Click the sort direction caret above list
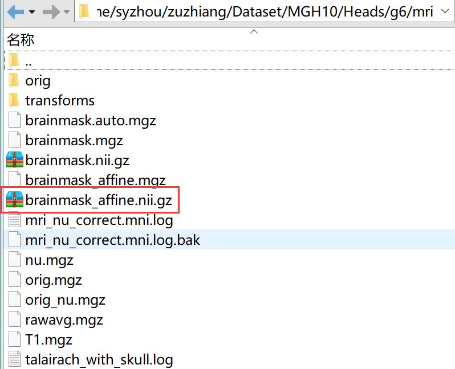 [254, 31]
